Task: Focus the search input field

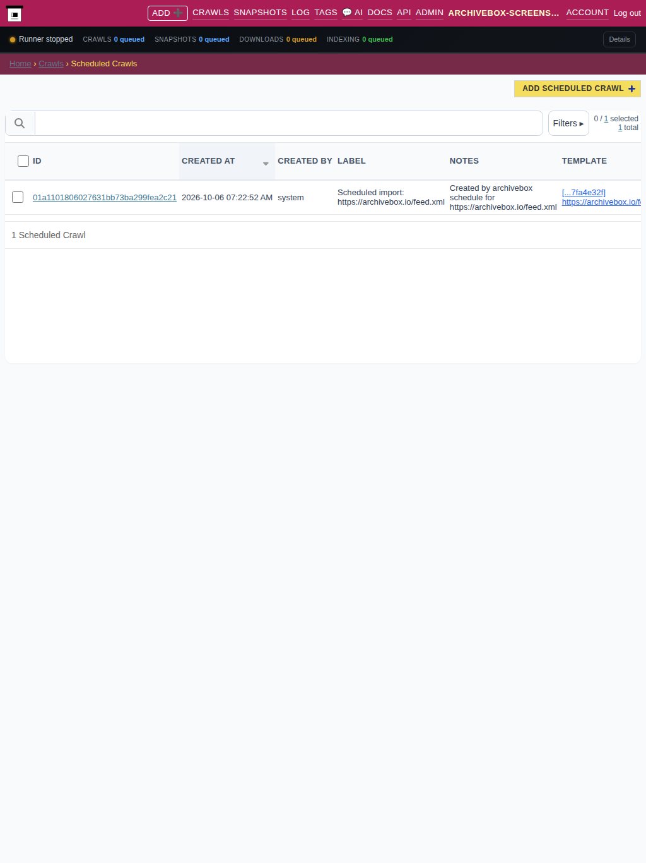Action: [289, 123]
